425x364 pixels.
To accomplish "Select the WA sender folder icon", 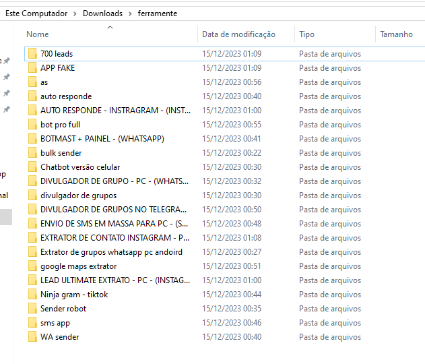I will [x=32, y=336].
